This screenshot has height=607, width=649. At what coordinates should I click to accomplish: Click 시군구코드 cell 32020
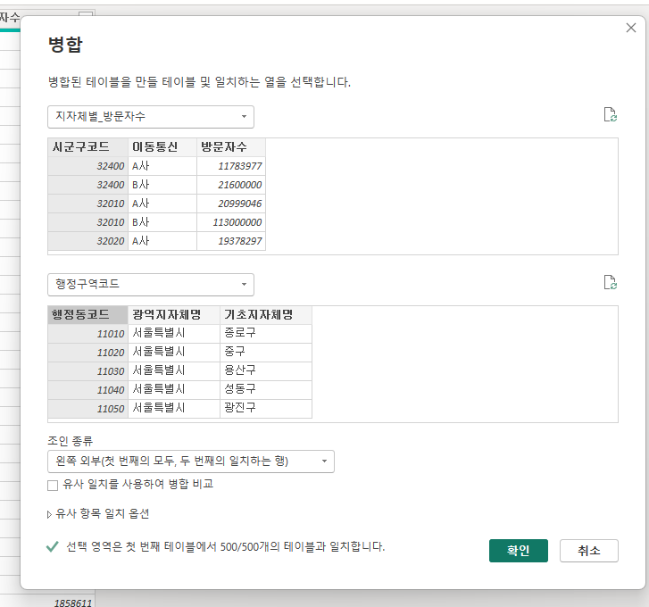[87, 241]
